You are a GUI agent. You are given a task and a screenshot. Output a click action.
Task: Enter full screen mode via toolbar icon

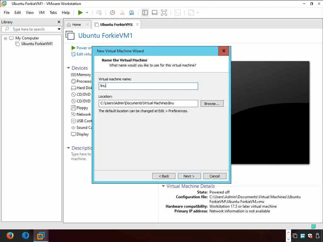point(164,13)
